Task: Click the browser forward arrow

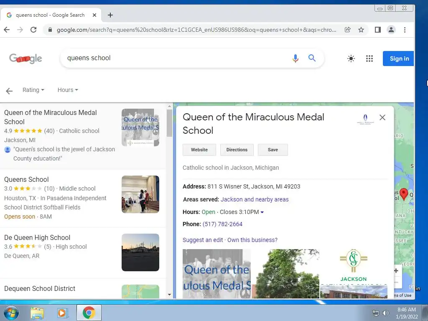Action: pos(20,30)
